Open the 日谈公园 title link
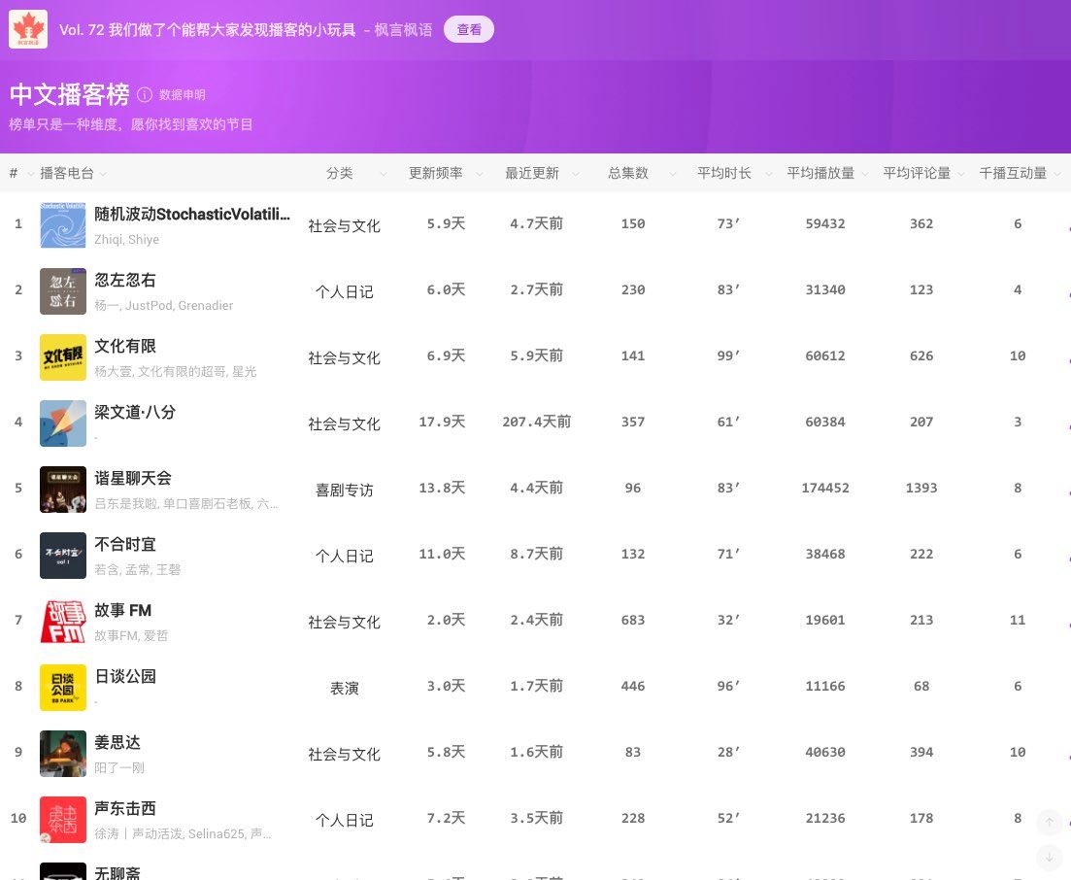 [x=125, y=676]
